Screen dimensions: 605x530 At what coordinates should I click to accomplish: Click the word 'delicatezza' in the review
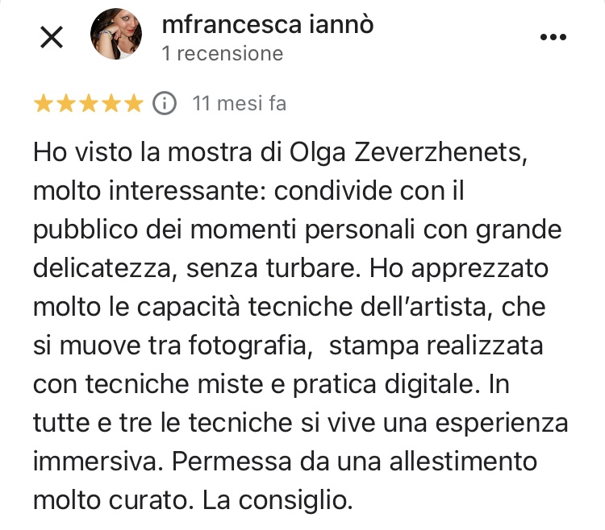[102, 268]
